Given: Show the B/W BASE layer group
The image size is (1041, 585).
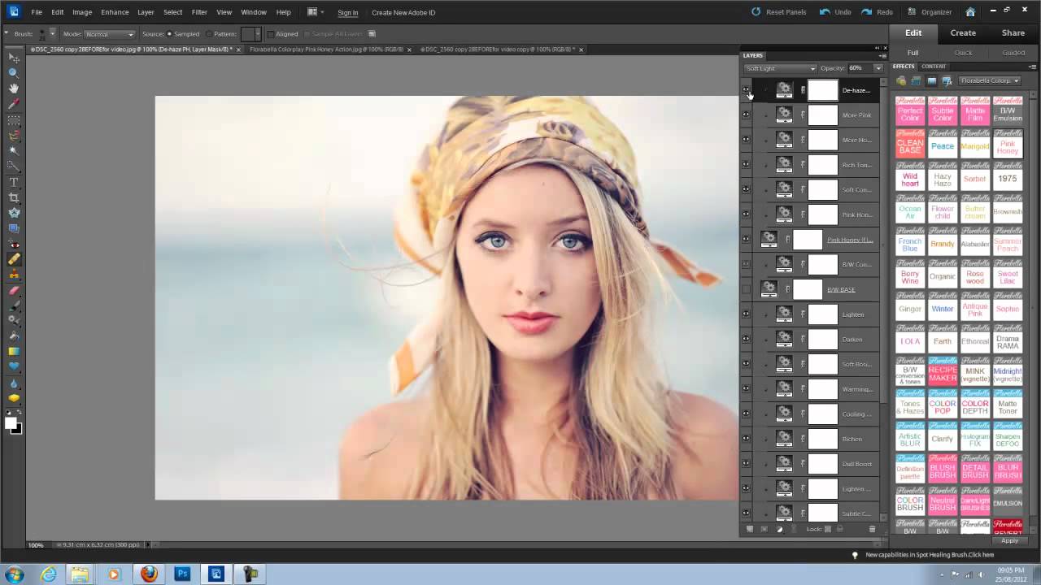Looking at the screenshot, I should [746, 289].
